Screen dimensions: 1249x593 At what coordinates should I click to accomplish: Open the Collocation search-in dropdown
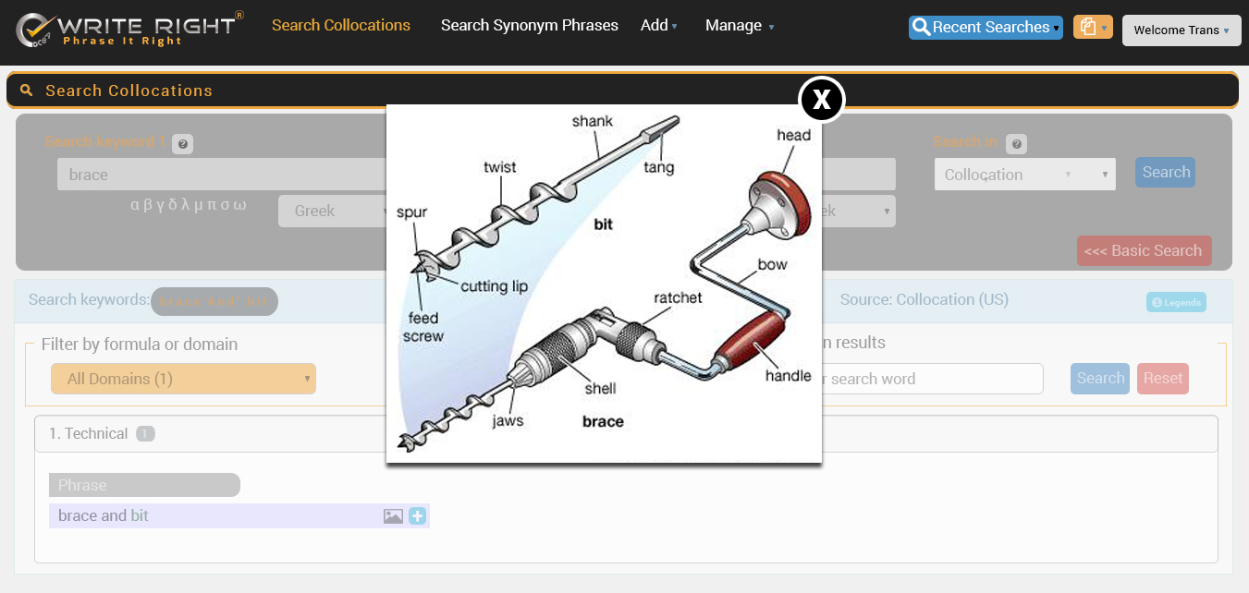[1023, 175]
